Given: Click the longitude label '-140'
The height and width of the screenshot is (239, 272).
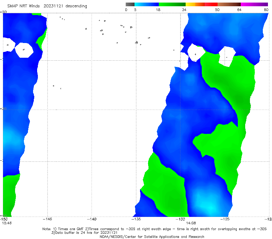Looking at the screenshot, I should [x=92, y=219].
